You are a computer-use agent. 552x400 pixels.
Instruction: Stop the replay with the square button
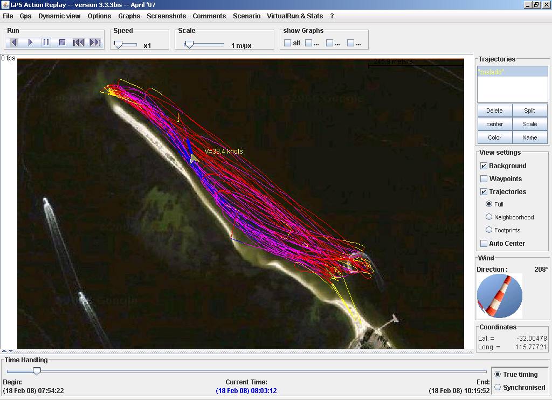pyautogui.click(x=62, y=43)
